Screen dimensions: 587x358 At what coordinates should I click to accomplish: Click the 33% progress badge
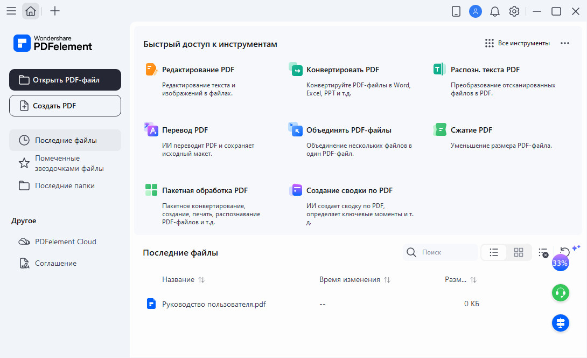(560, 263)
